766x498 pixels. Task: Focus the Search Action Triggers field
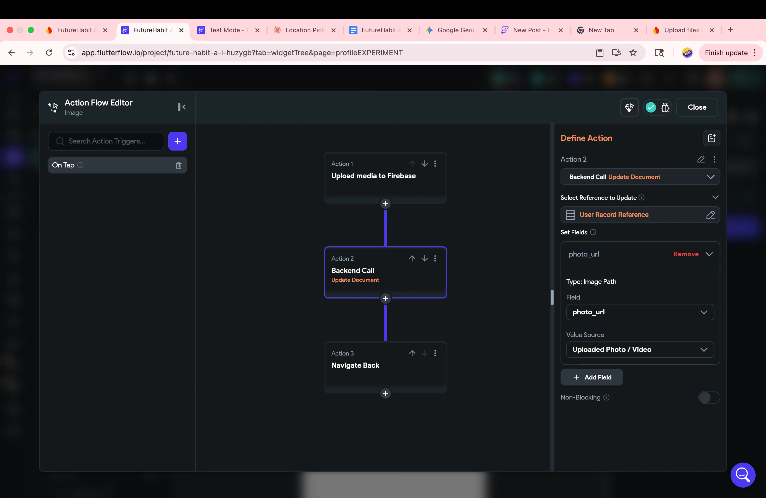click(106, 141)
